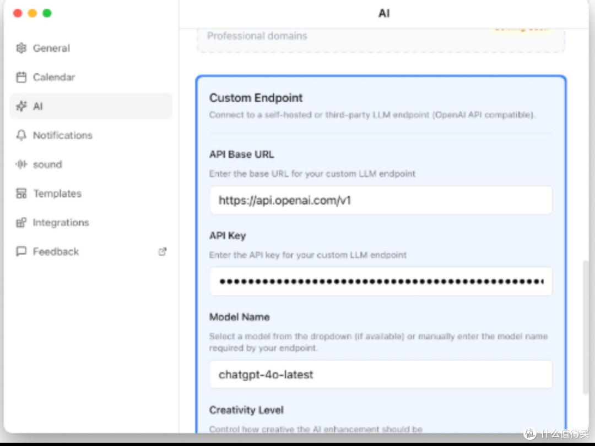
Task: Click the AI sparkle icon
Action: (21, 106)
